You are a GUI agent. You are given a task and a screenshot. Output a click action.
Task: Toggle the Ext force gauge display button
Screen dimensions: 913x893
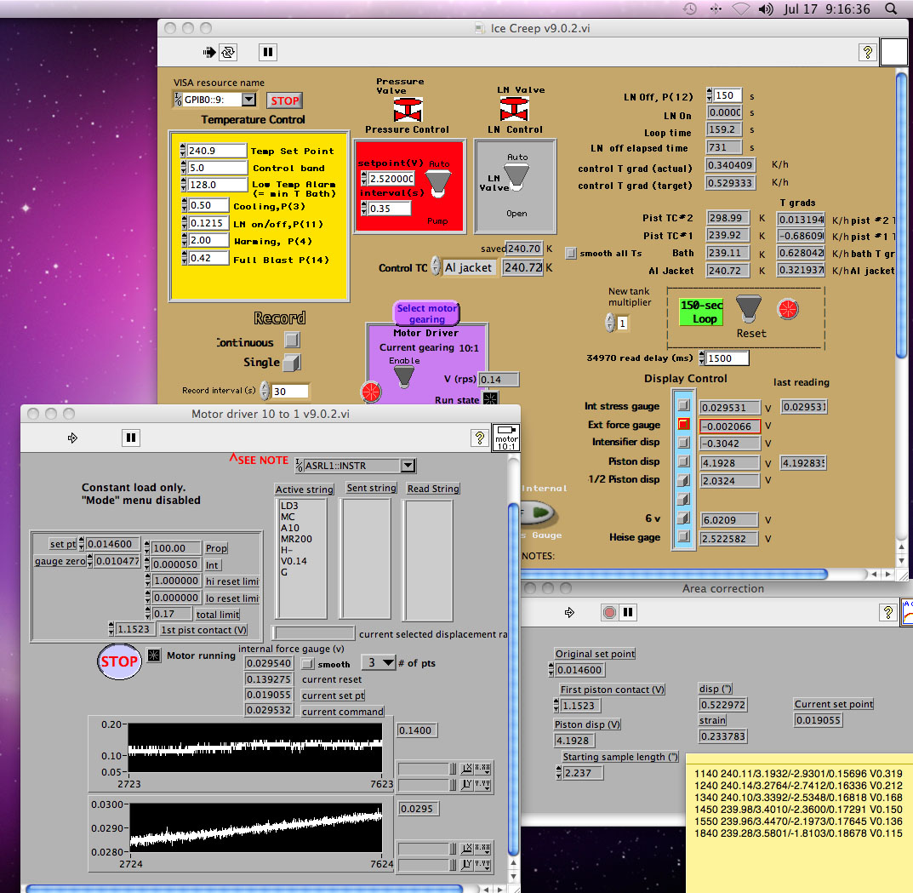coord(683,424)
